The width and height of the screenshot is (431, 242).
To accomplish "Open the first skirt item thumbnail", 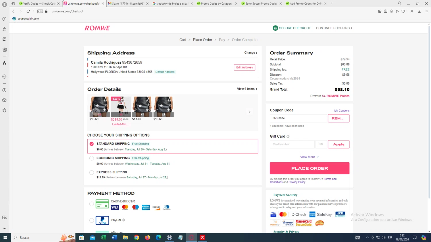I will click(x=99, y=107).
